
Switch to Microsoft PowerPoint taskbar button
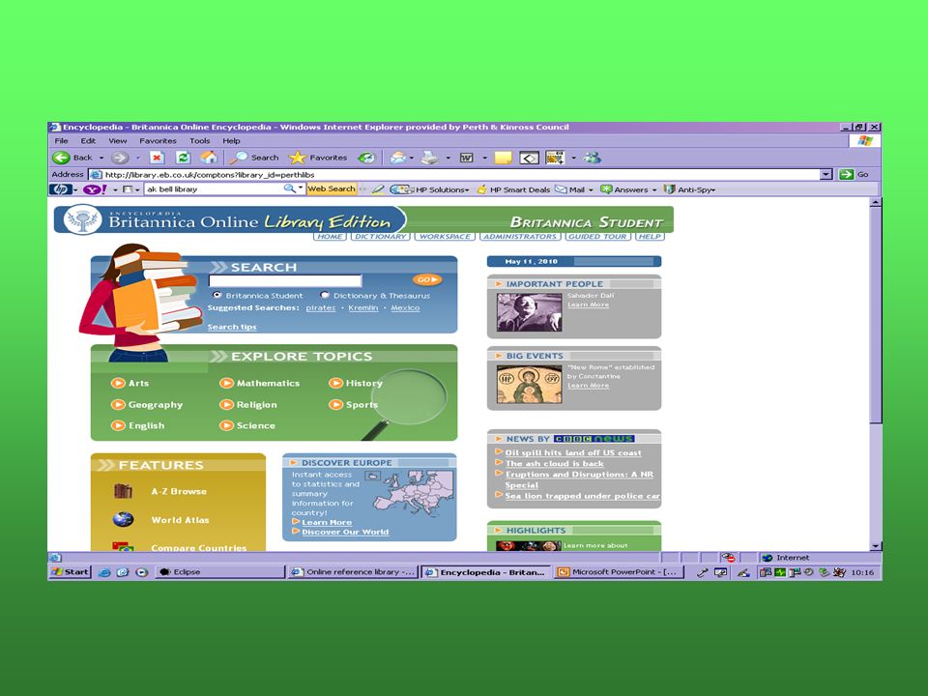coord(619,571)
